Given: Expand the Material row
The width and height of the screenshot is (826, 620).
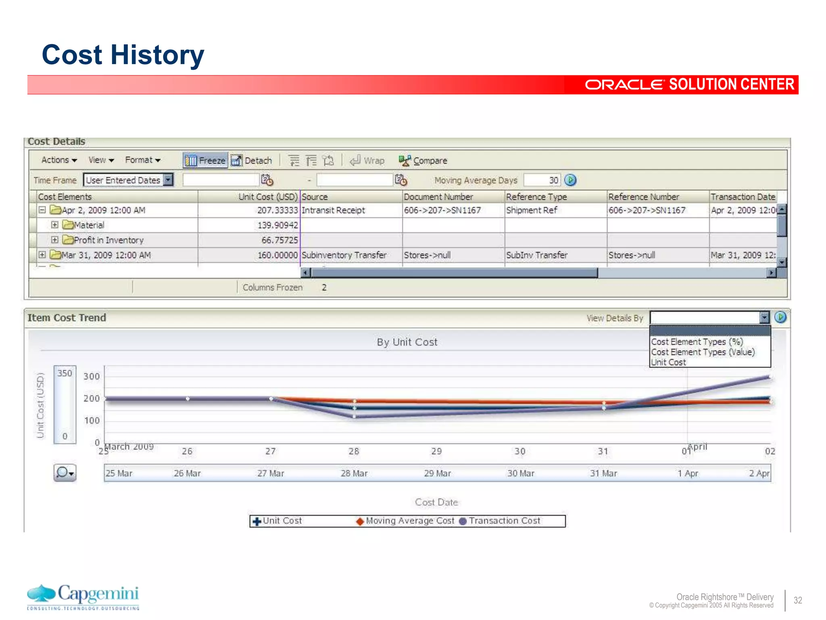Looking at the screenshot, I should point(55,225).
